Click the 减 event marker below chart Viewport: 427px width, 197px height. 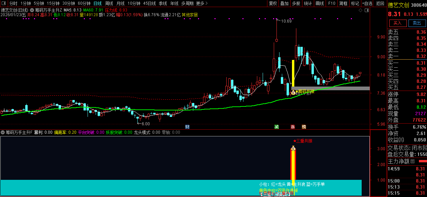[276, 127]
